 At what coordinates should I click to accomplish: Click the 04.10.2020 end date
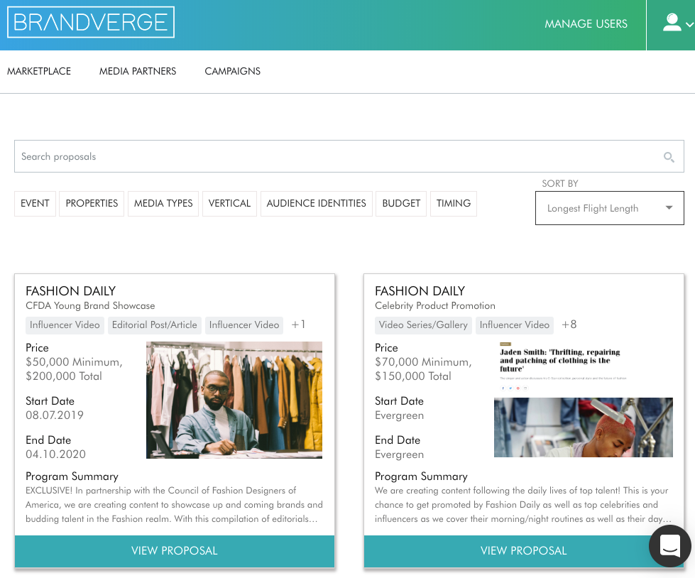coord(56,454)
